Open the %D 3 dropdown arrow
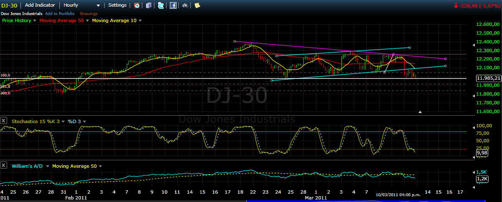Viewport: 502px width, 202px height. [x=84, y=121]
